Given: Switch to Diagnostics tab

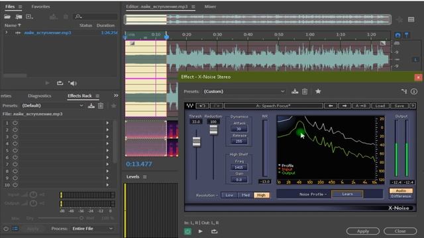Looking at the screenshot, I should click(x=40, y=96).
